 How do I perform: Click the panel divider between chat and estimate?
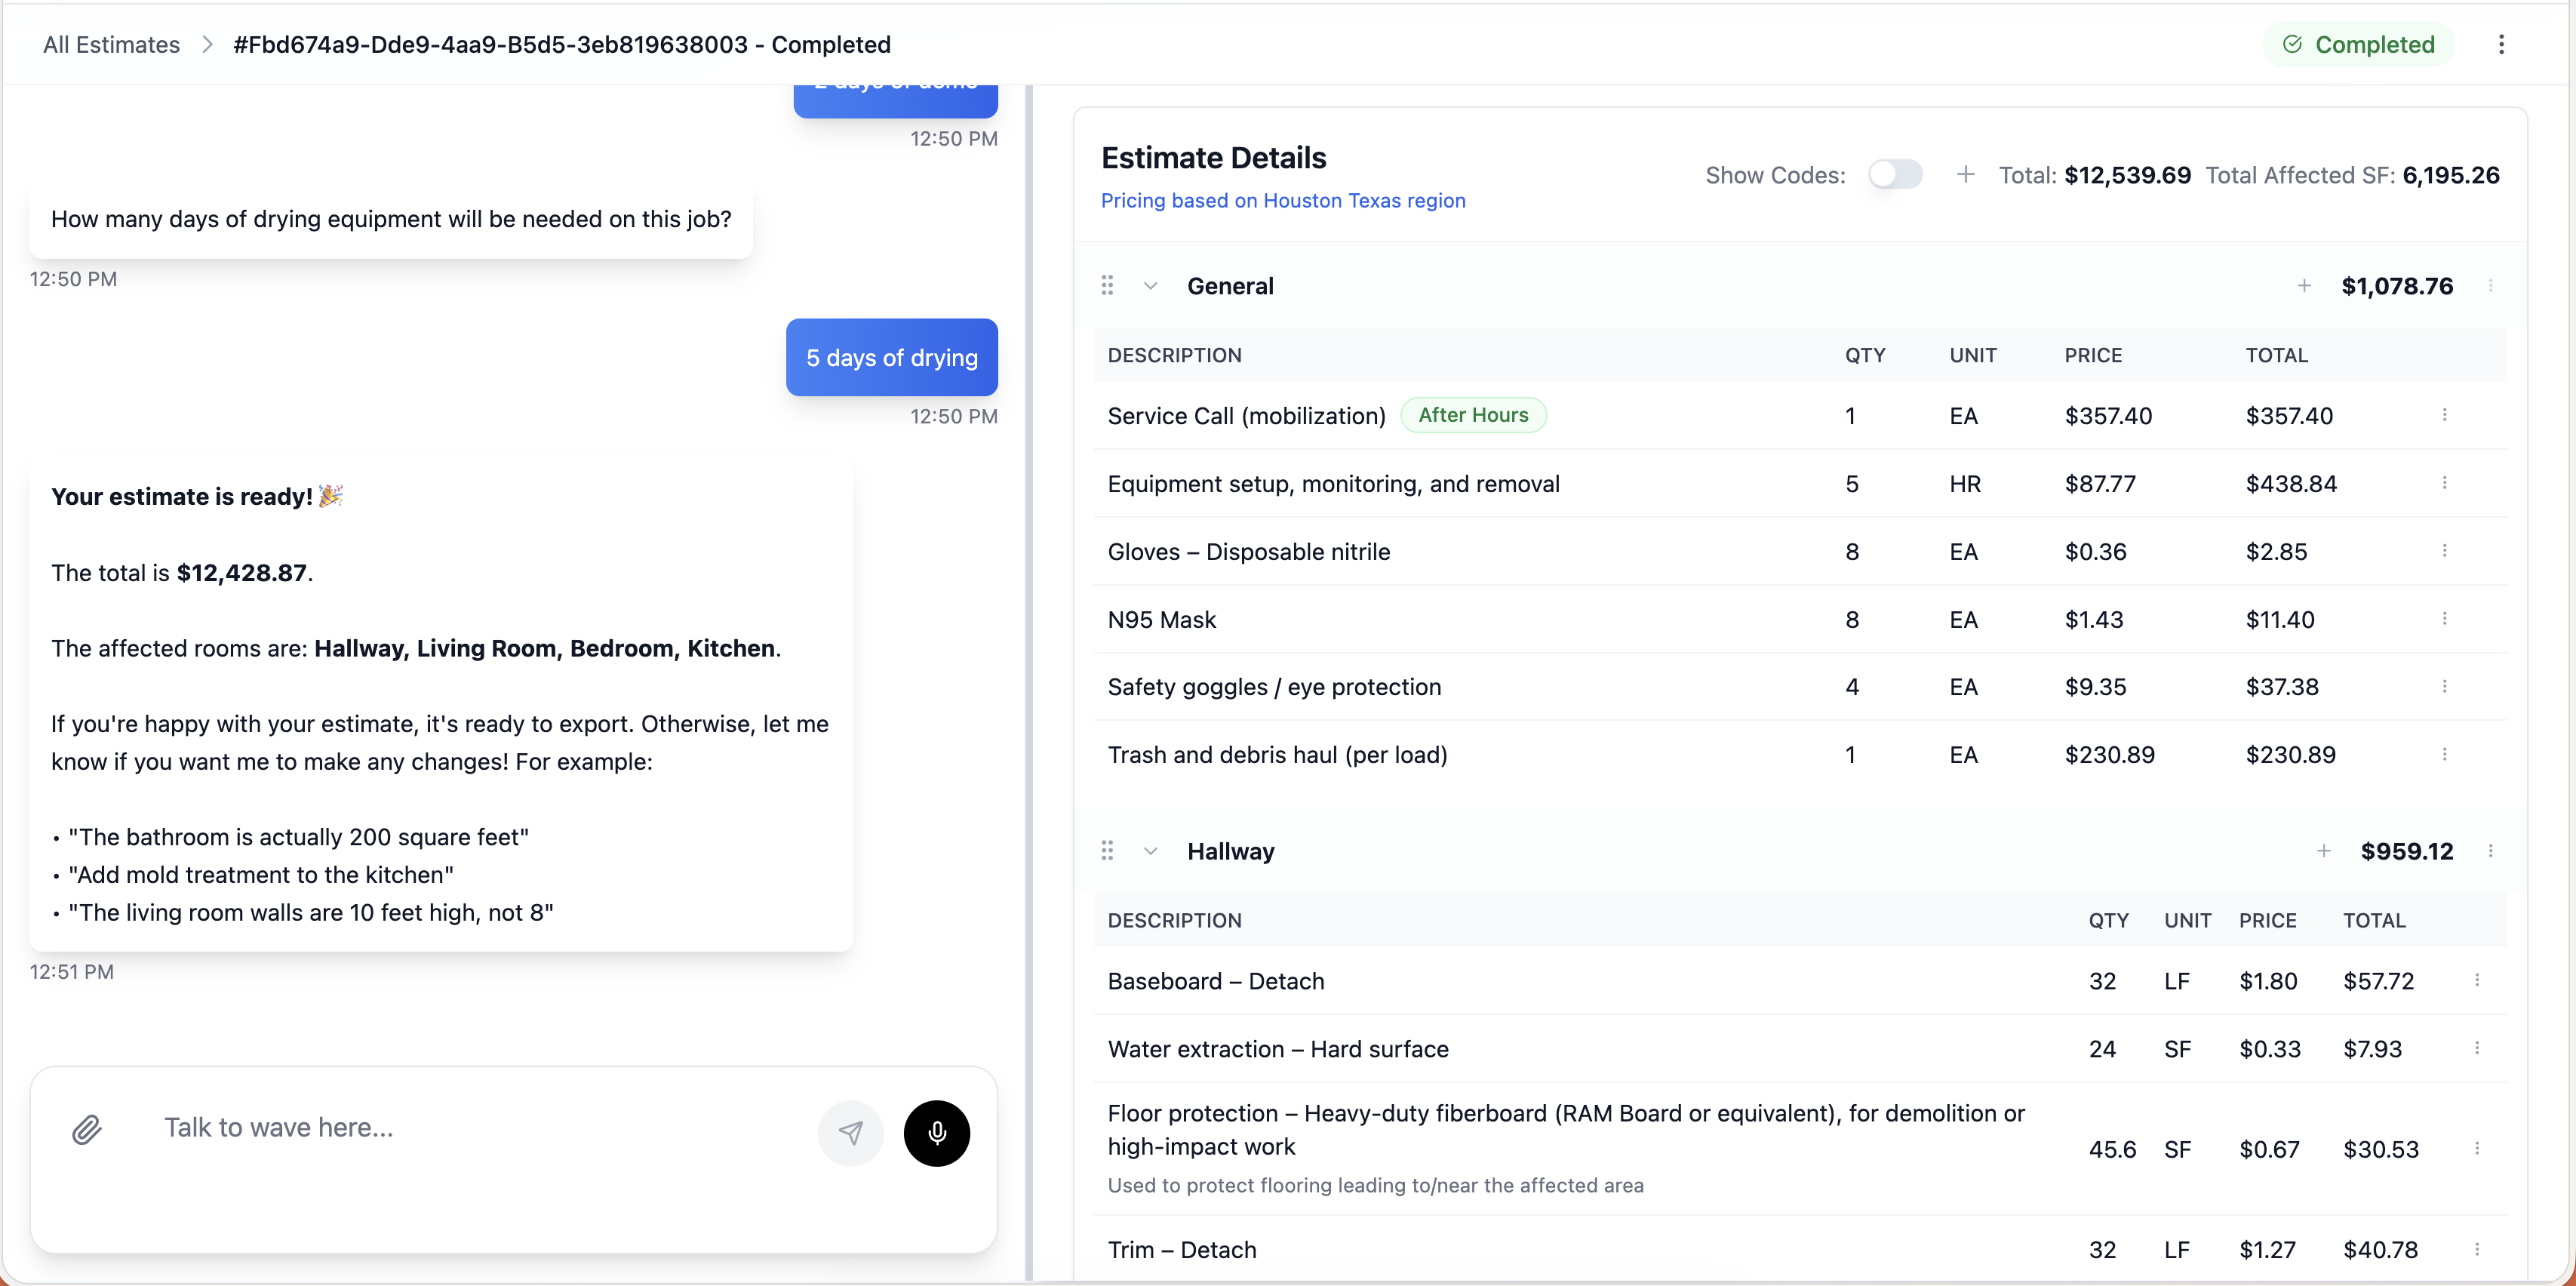point(1028,680)
